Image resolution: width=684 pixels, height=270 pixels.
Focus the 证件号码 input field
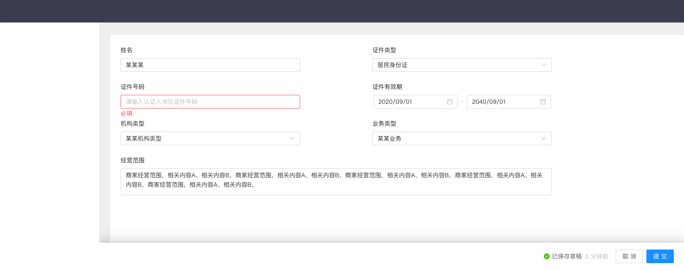tap(210, 102)
